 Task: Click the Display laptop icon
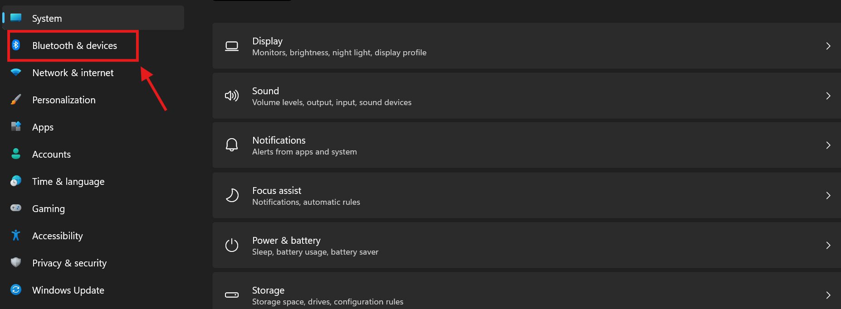pos(232,46)
